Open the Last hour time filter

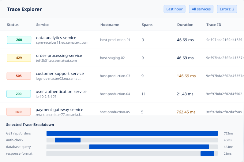pos(174,9)
